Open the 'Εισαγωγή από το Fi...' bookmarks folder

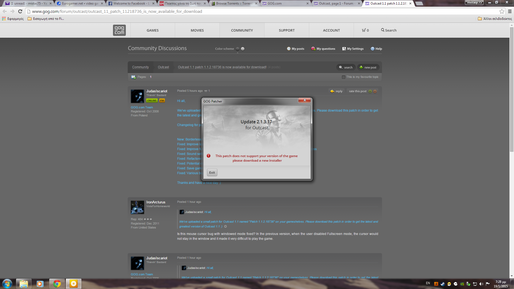pyautogui.click(x=46, y=19)
